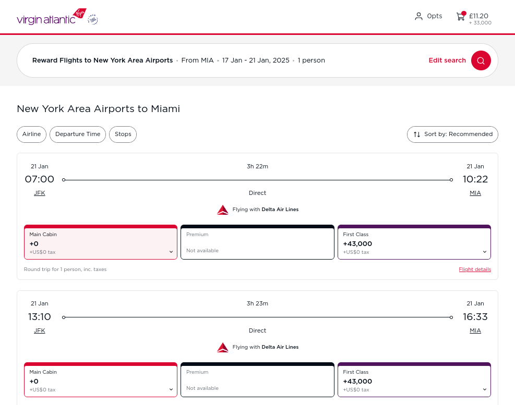Image resolution: width=515 pixels, height=405 pixels.
Task: Click Delta logo on the 13:10 flight
Action: (x=223, y=347)
